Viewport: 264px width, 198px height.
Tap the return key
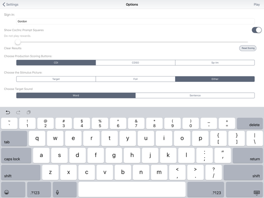click(x=248, y=155)
